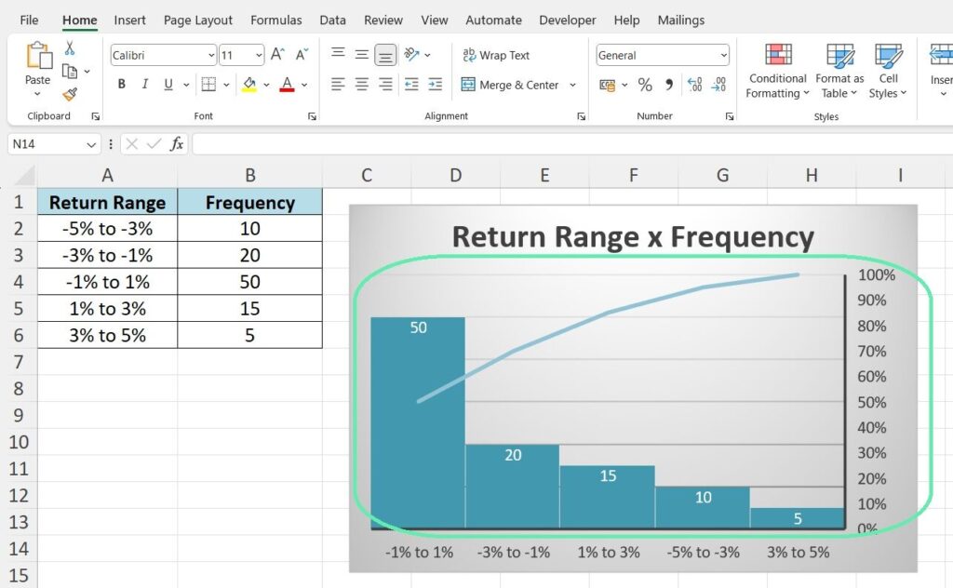Switch to the Formulas tab
This screenshot has width=953, height=588.
coord(275,20)
